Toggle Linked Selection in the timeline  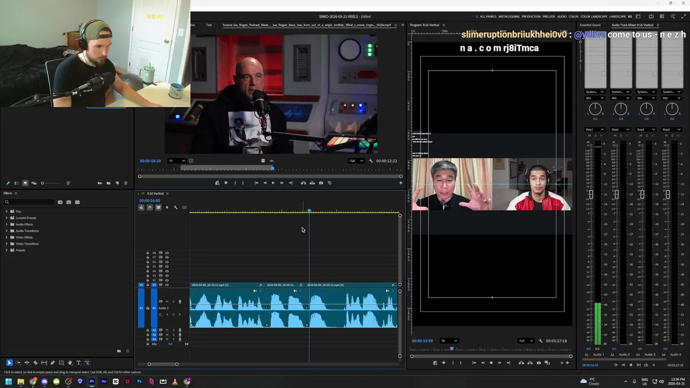[158, 207]
